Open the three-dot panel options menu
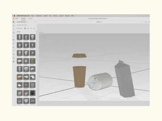 point(34,22)
